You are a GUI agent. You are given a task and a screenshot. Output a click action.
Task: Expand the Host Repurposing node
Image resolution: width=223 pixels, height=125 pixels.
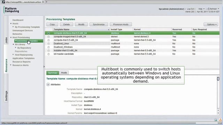(x=13, y=55)
